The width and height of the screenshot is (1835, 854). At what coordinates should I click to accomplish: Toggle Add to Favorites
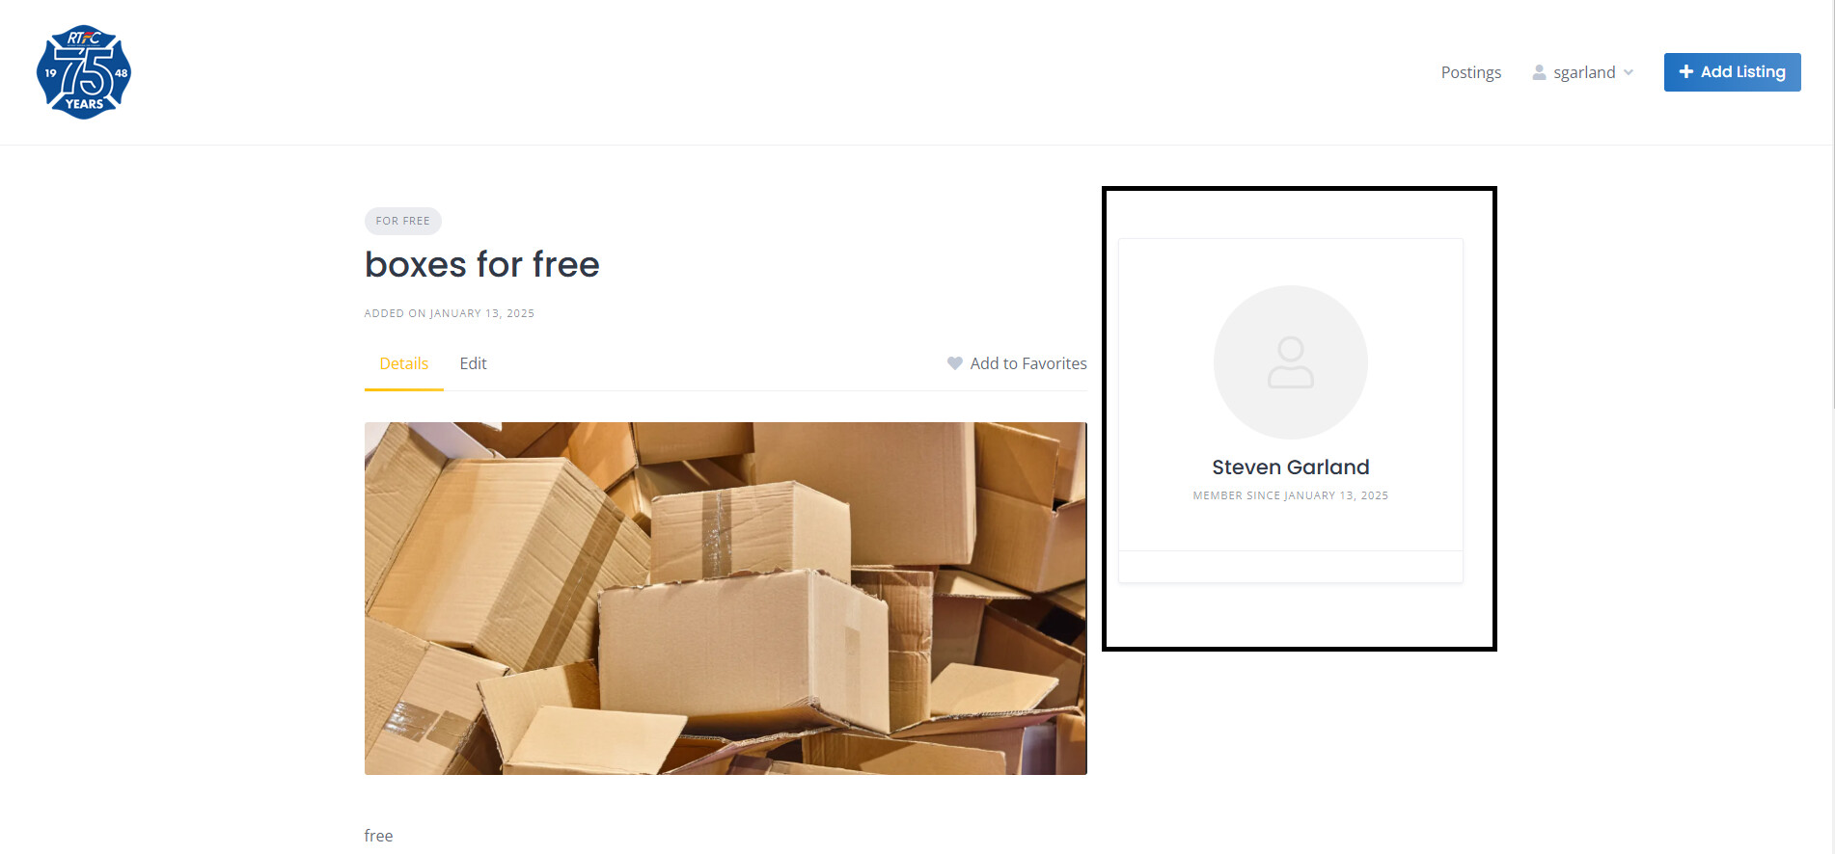(1017, 363)
